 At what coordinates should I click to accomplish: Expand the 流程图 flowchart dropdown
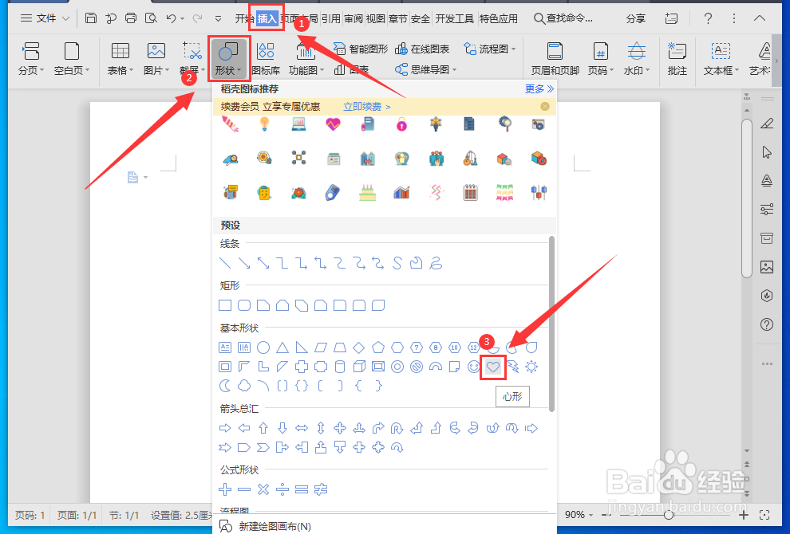click(x=513, y=49)
